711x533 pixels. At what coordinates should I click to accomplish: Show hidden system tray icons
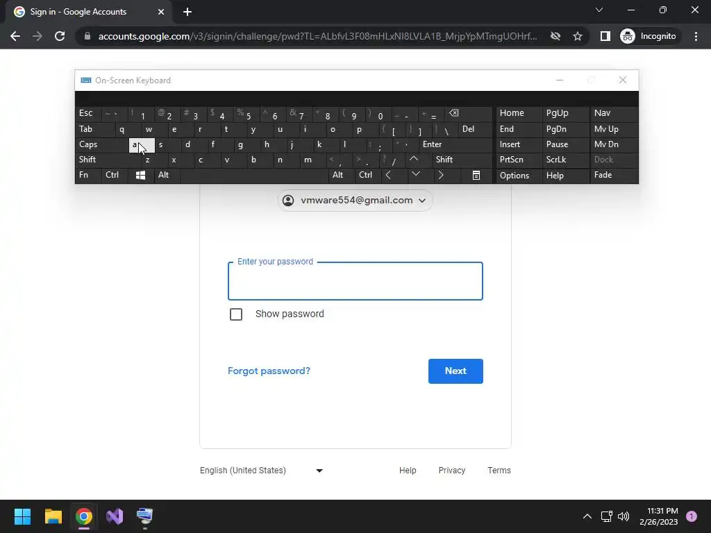[587, 516]
